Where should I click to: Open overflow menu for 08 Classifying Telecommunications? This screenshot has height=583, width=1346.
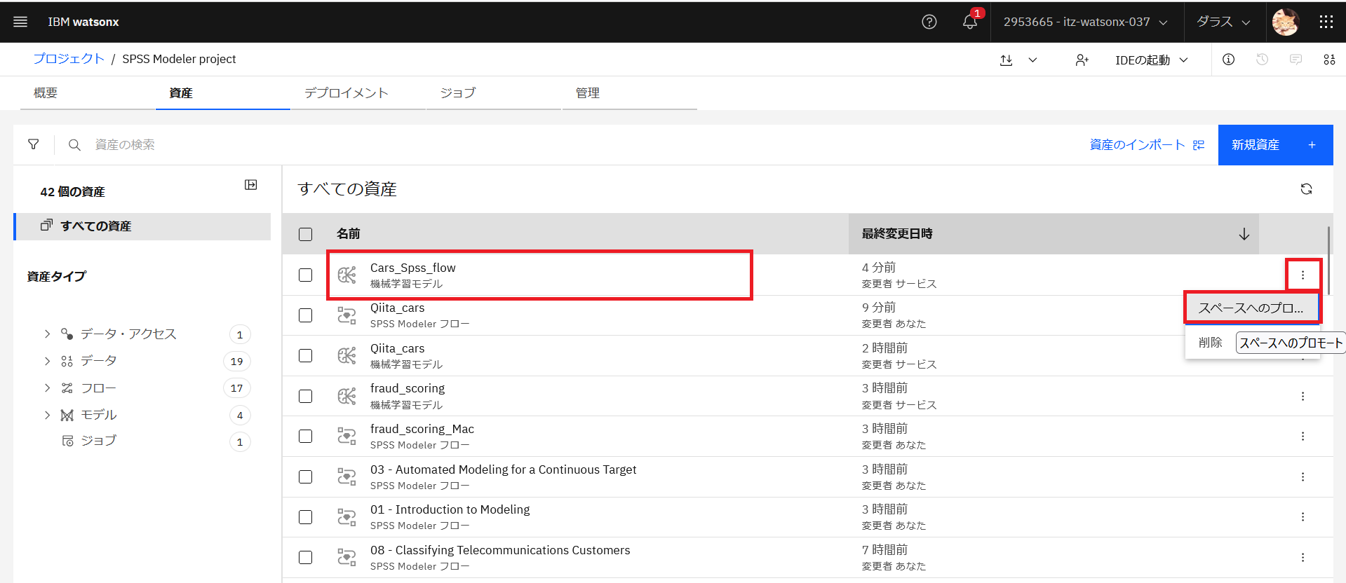tap(1303, 558)
